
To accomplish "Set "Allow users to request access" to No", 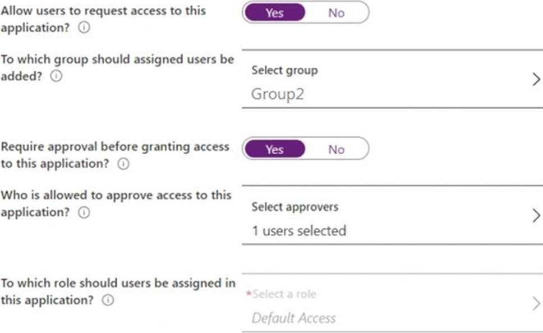I will (x=337, y=13).
